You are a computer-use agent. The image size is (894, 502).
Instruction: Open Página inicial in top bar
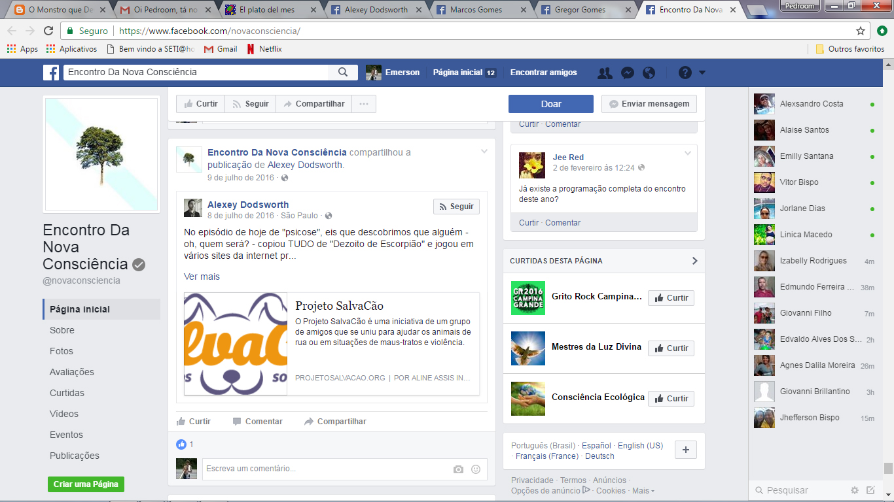[x=464, y=73]
